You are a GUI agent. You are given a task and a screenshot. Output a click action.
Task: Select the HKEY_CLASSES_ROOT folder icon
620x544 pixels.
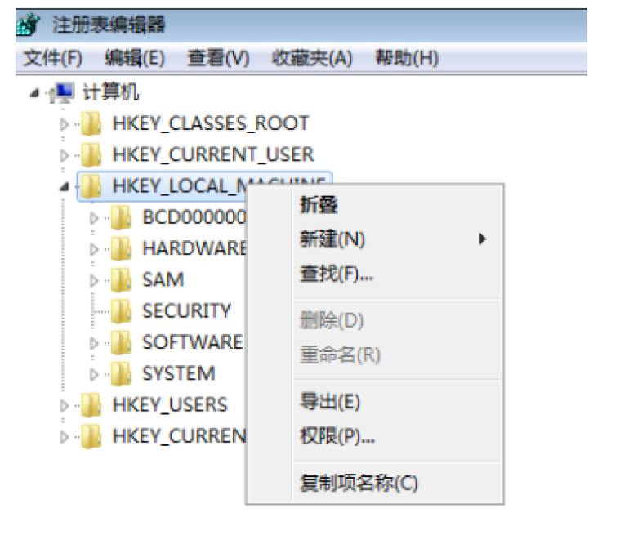(91, 124)
